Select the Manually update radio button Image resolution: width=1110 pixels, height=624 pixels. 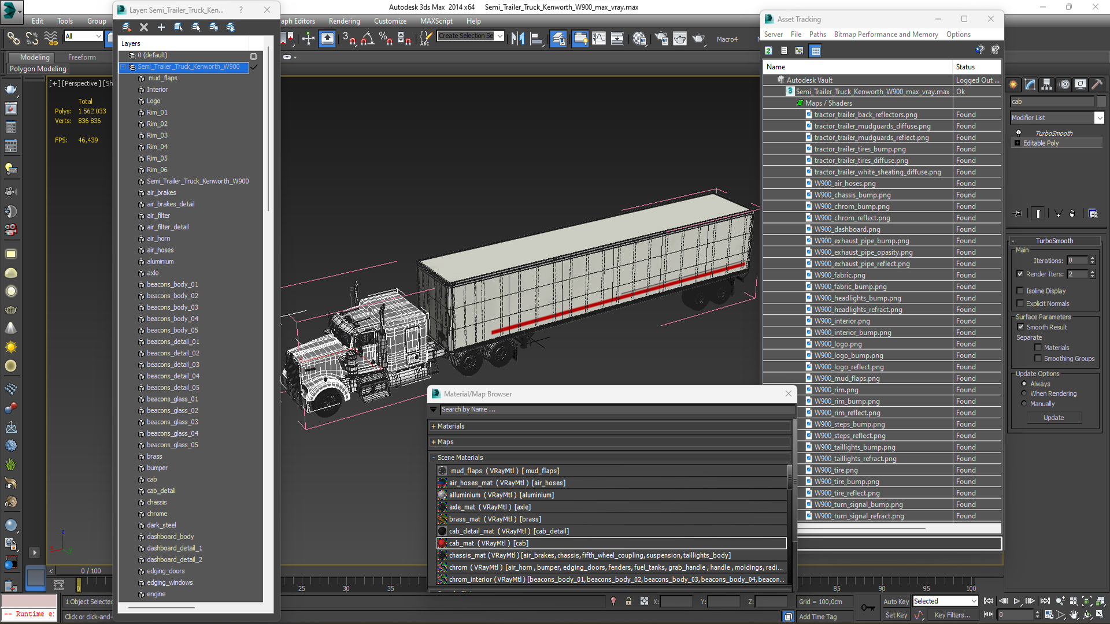pos(1024,403)
